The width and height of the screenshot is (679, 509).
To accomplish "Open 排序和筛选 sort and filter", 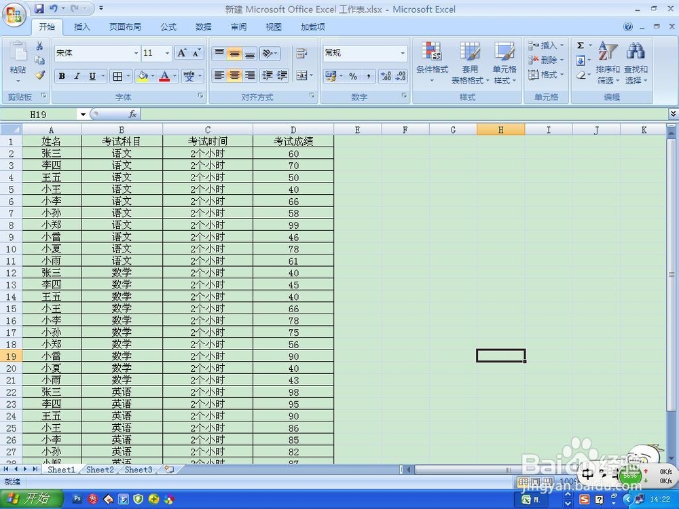I will 608,62.
